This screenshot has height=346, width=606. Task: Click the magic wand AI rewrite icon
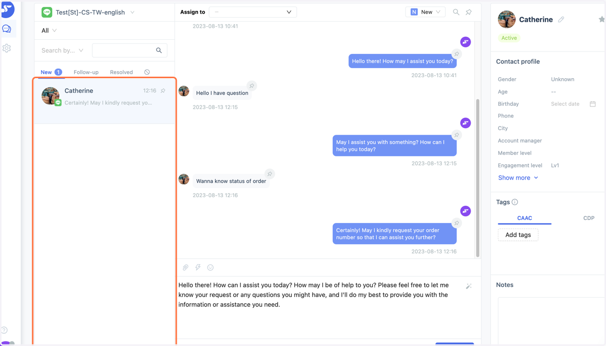469,286
